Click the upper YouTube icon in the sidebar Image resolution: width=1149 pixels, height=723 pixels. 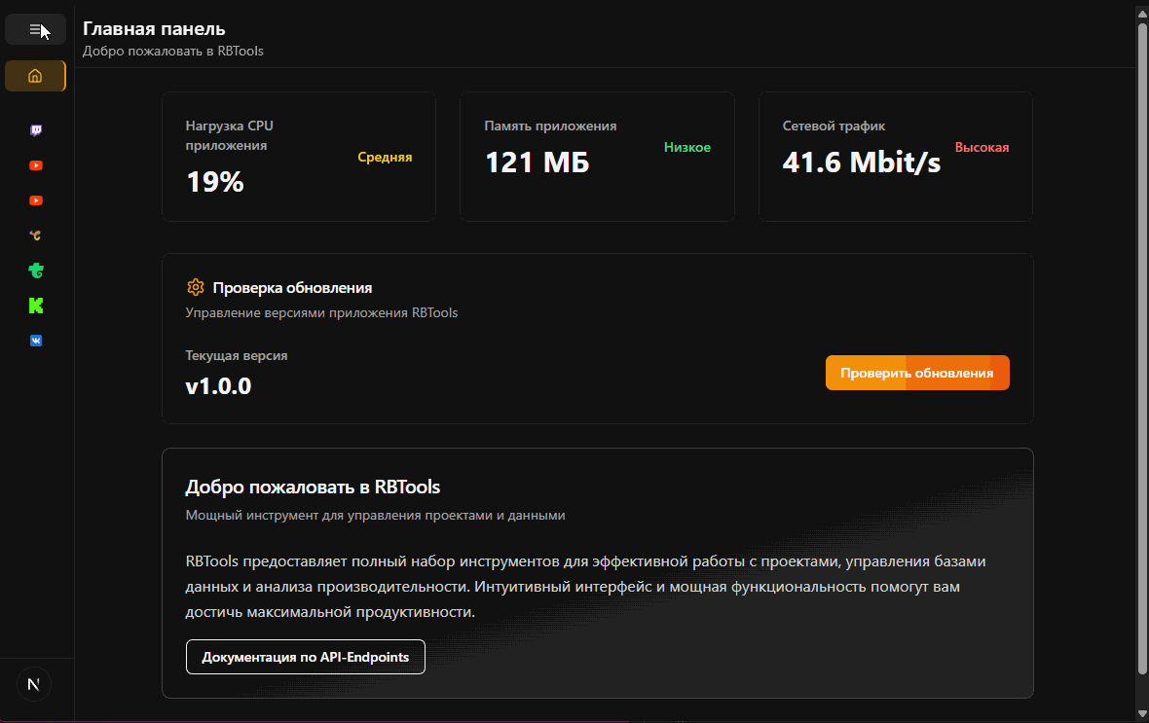click(x=36, y=165)
